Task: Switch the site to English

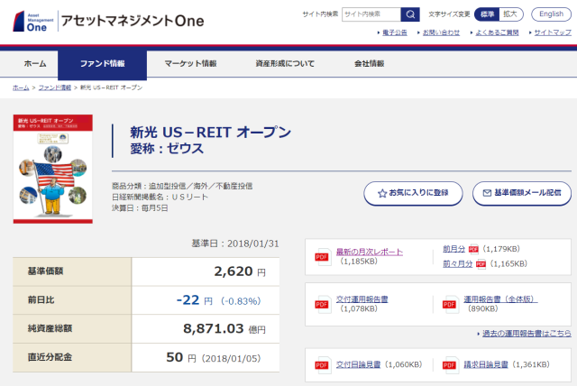Action: (551, 14)
